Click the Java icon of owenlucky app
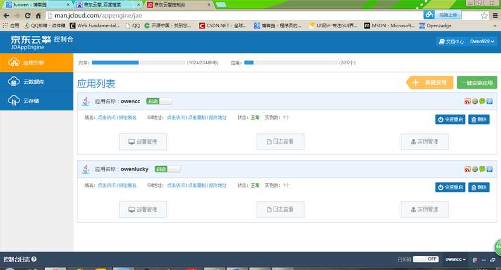Screen dimensions: 501x270 86,169
